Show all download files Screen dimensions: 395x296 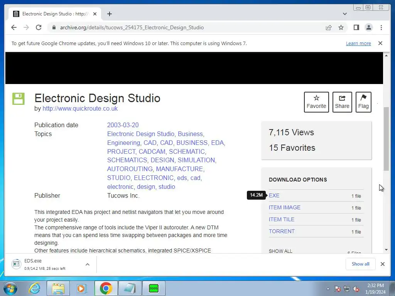pos(280,251)
